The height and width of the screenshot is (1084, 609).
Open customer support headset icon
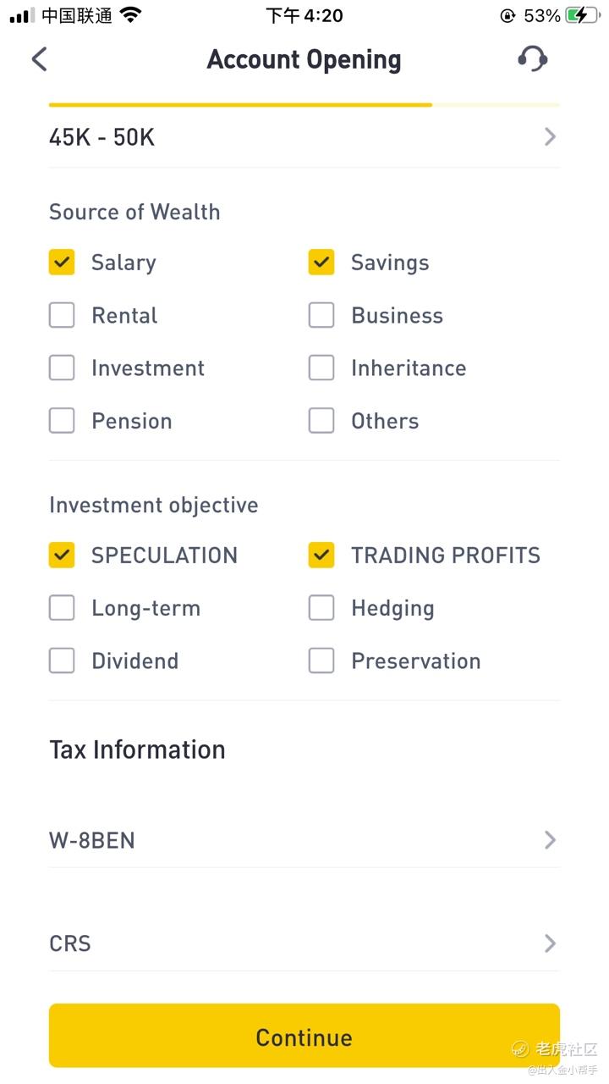pyautogui.click(x=532, y=59)
